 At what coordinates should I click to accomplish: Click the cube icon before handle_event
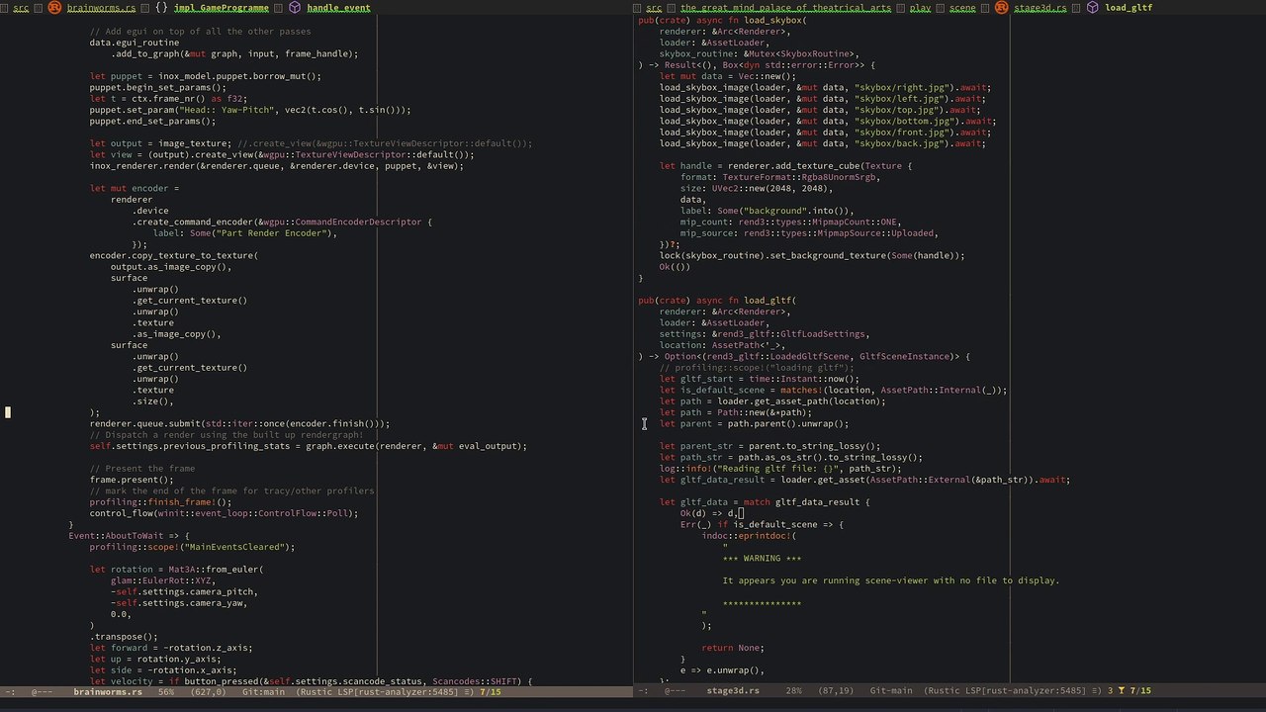(x=295, y=7)
